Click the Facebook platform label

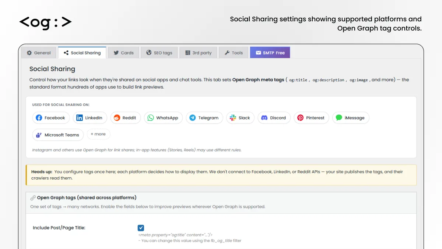click(55, 118)
